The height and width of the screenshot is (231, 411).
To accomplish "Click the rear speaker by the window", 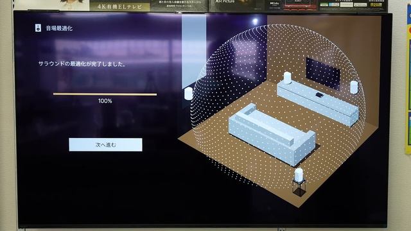I will pos(188,94).
